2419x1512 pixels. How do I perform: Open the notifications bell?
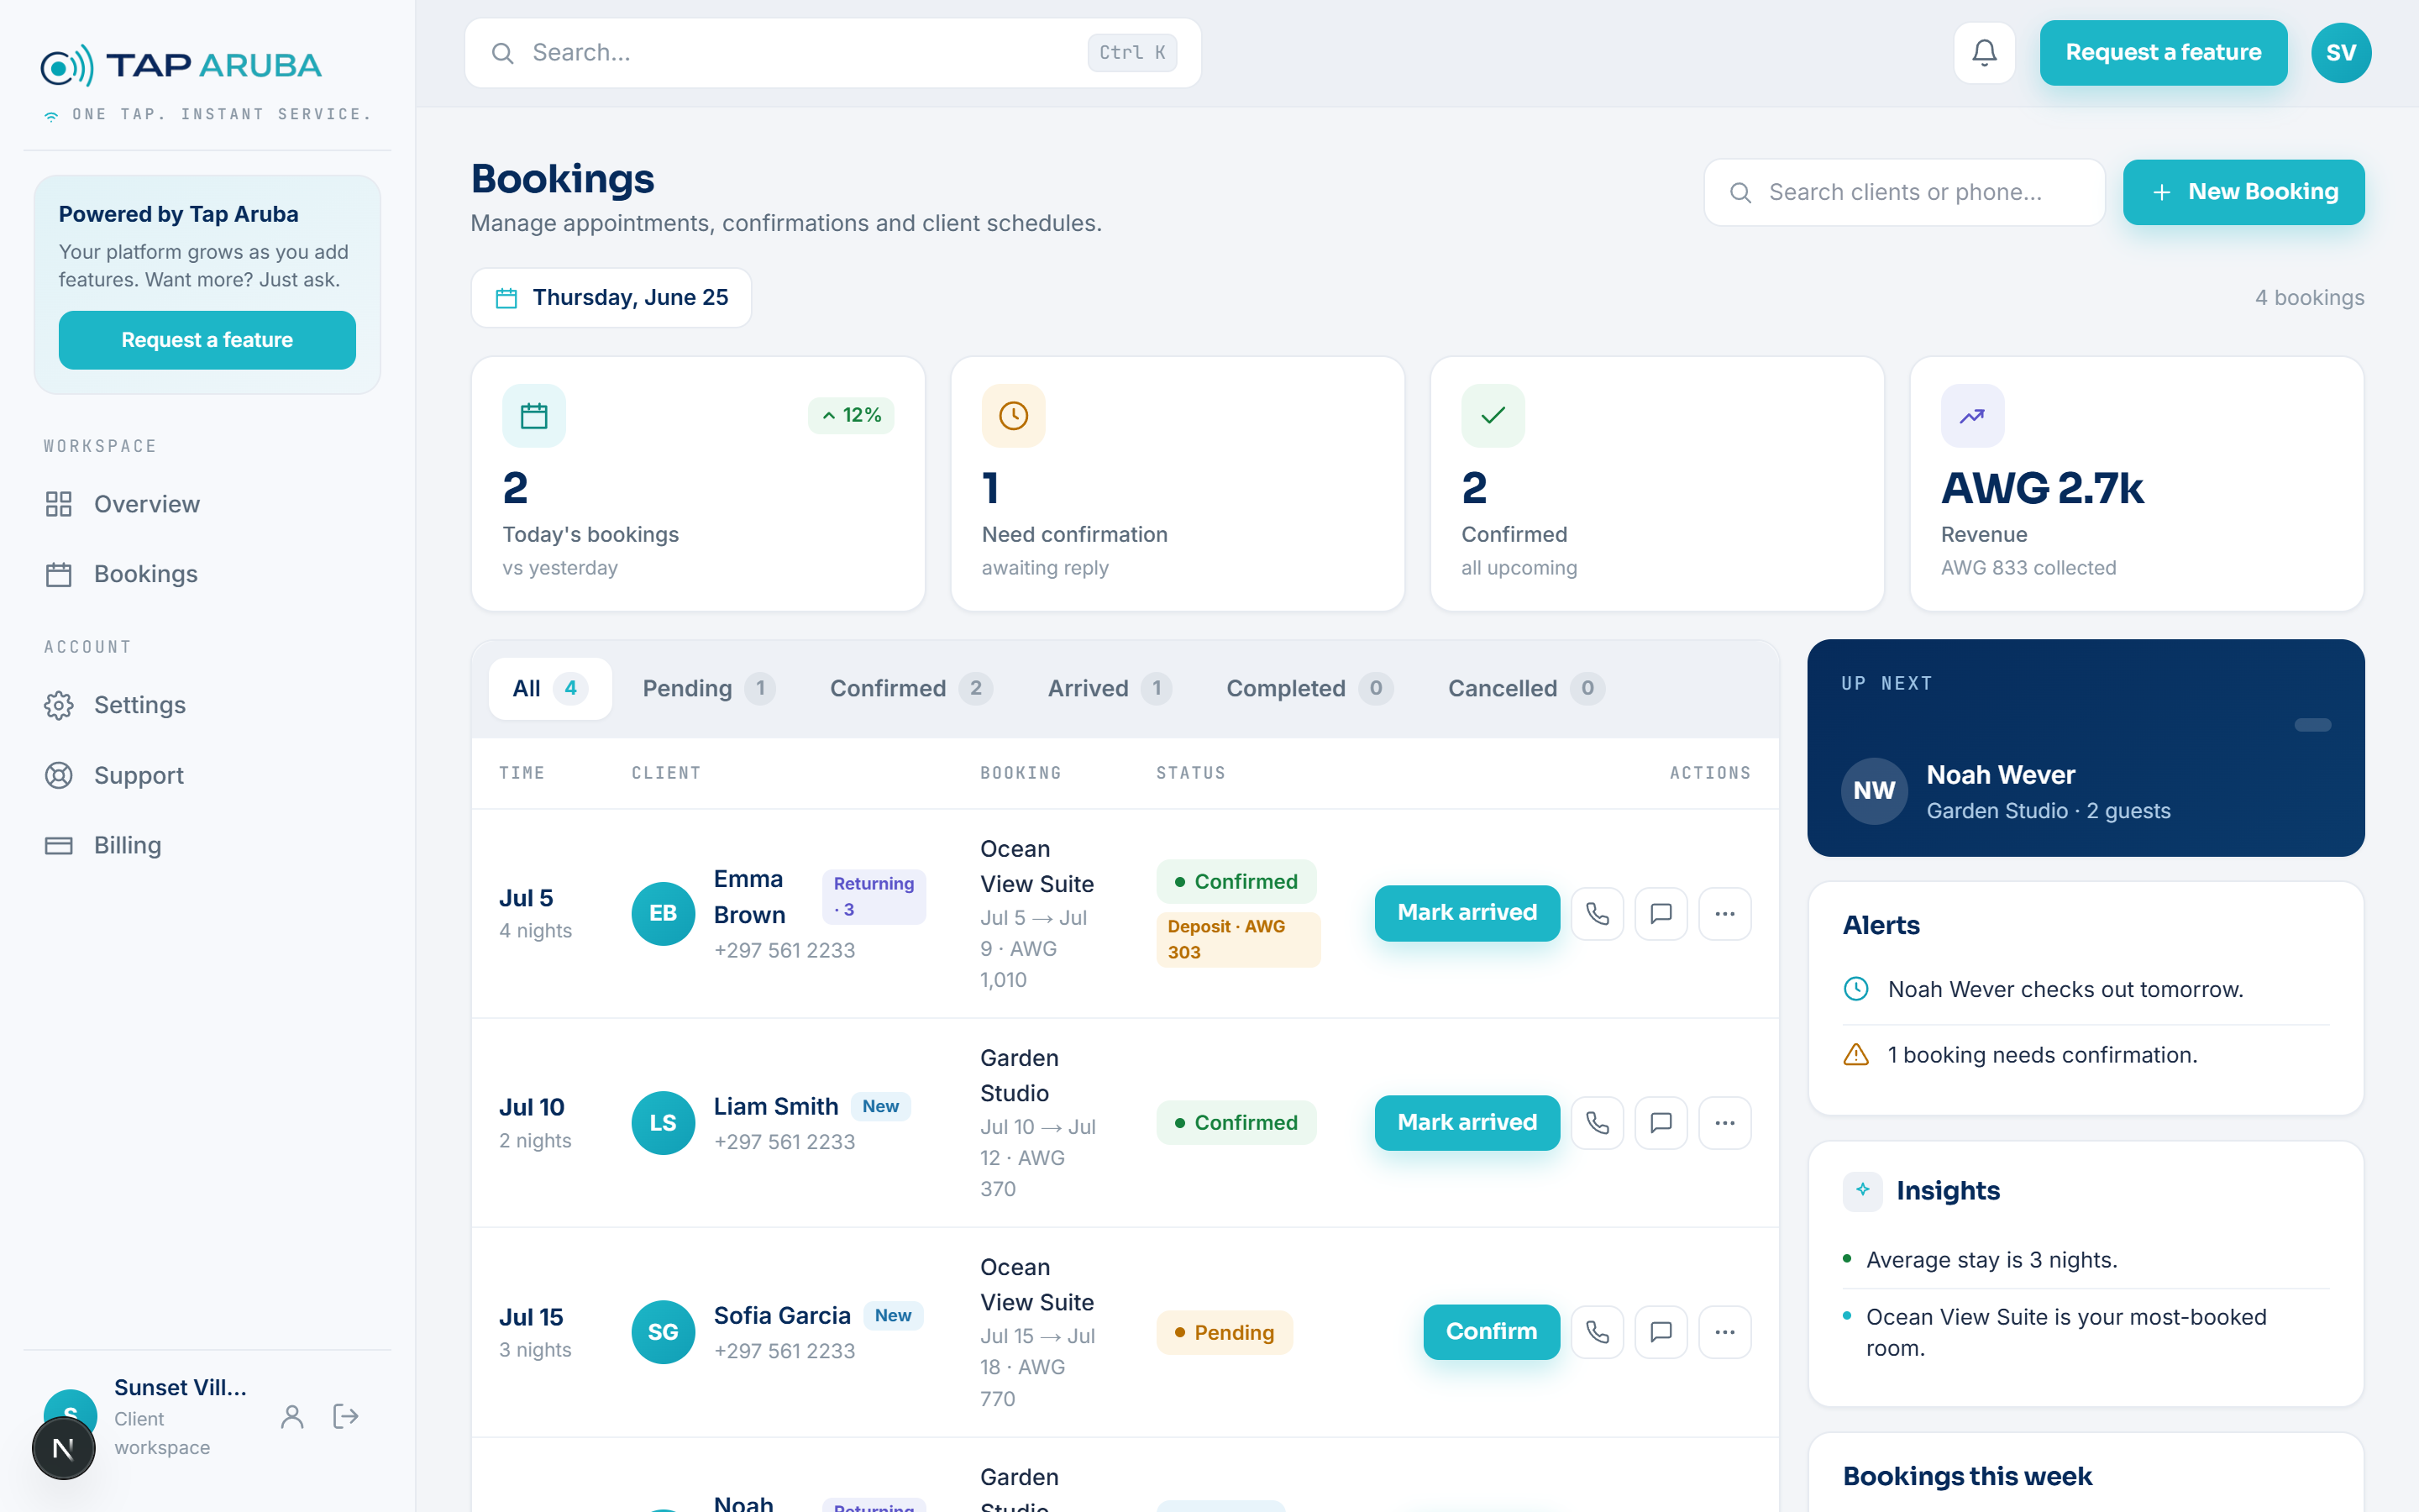click(x=1984, y=53)
